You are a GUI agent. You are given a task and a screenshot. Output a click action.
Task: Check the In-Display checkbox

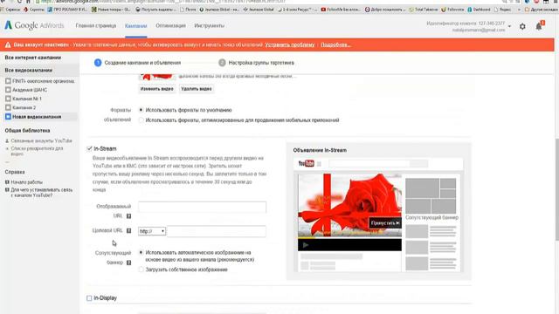[89, 298]
